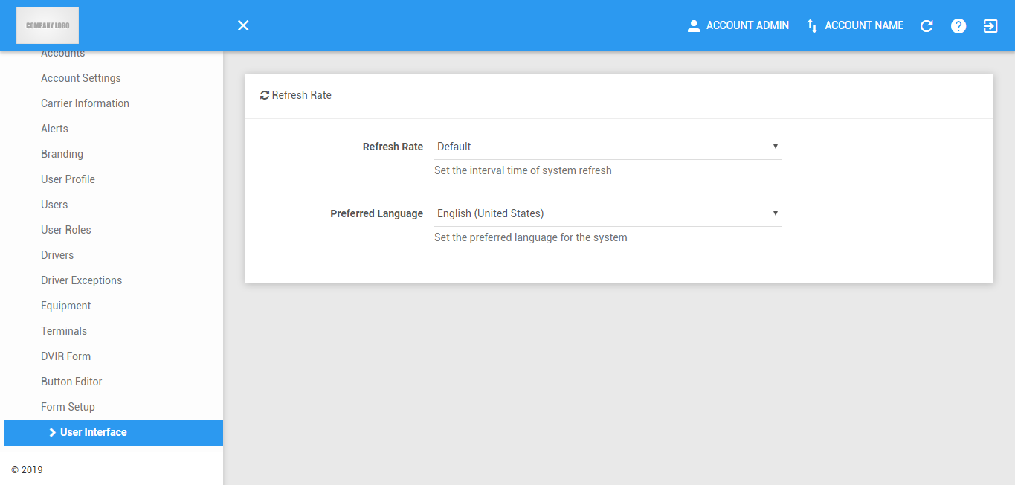The height and width of the screenshot is (485, 1015).
Task: Open the DVIR Form page
Action: [65, 356]
